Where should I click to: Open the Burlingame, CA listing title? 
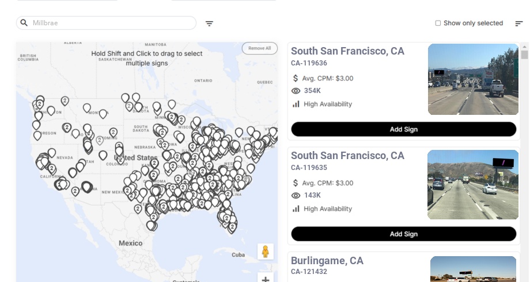pyautogui.click(x=327, y=261)
